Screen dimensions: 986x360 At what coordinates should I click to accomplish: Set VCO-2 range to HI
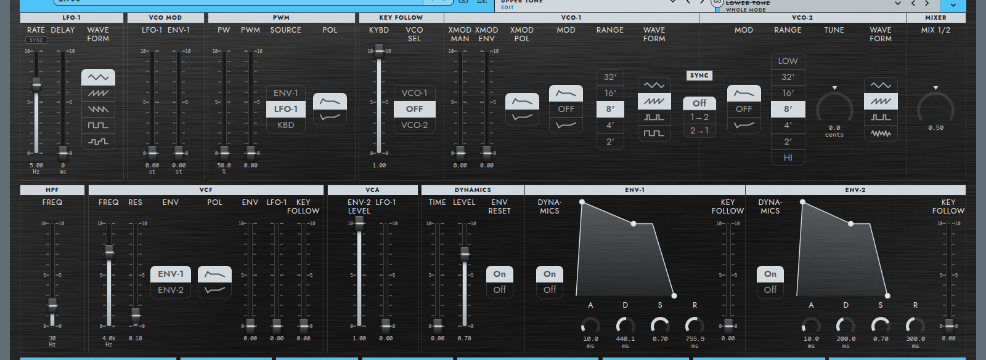(x=788, y=158)
